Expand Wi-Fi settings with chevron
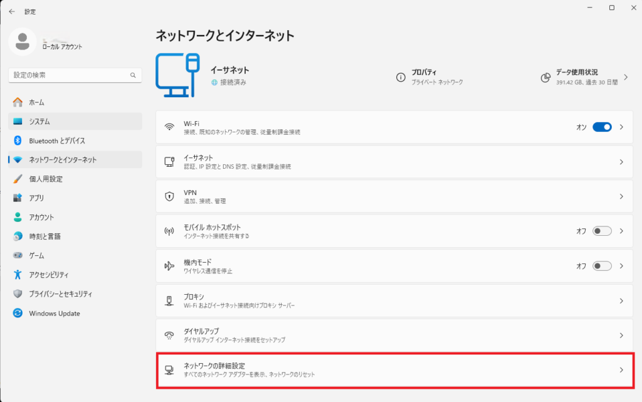Image resolution: width=642 pixels, height=402 pixels. (x=621, y=127)
